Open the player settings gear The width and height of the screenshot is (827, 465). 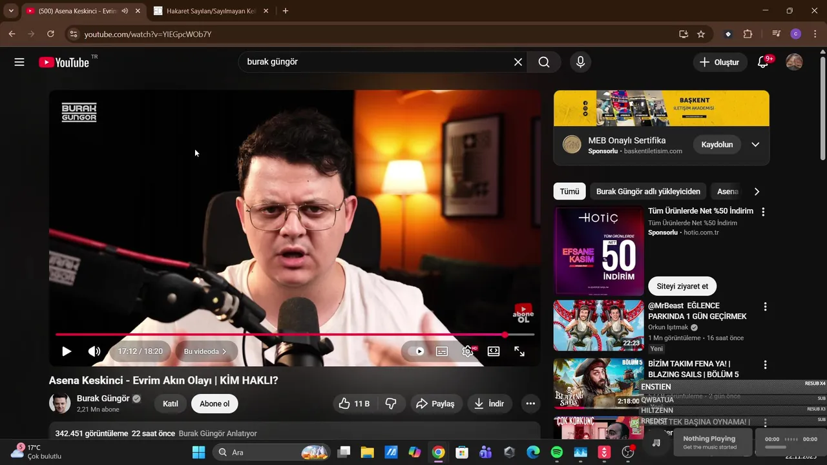click(x=468, y=351)
